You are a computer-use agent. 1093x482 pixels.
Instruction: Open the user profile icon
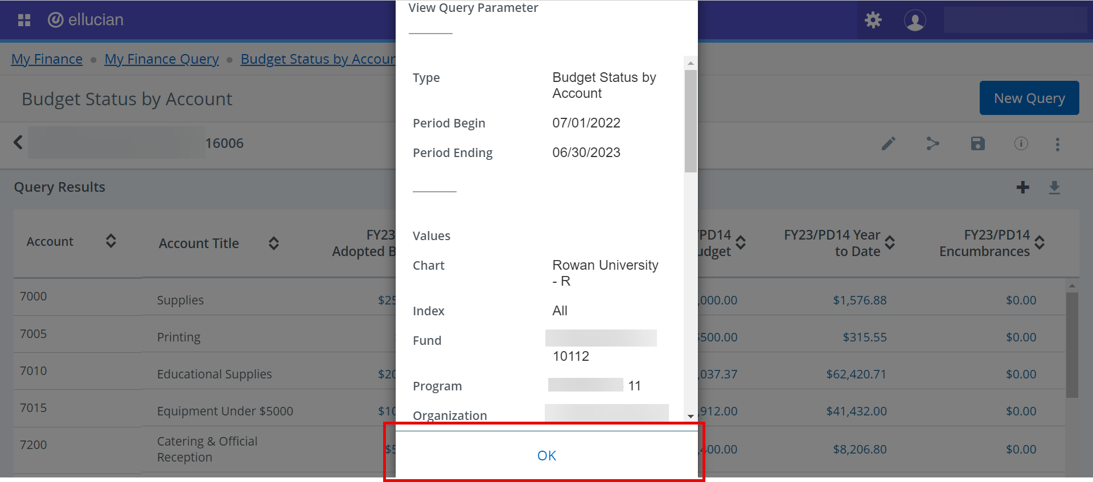pos(915,20)
